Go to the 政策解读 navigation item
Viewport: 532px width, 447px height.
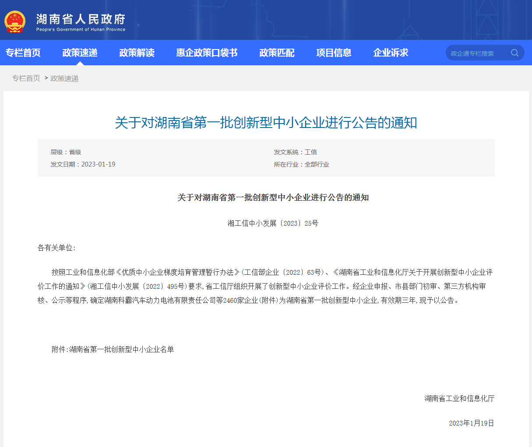[x=137, y=53]
